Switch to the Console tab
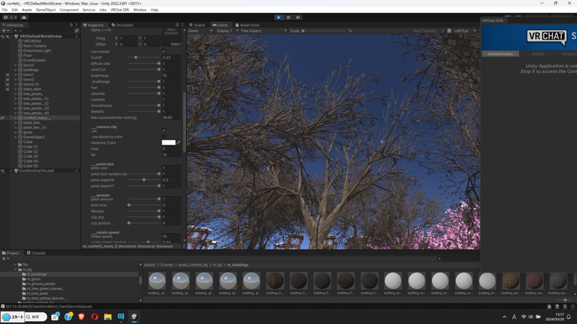577x324 pixels. point(36,253)
